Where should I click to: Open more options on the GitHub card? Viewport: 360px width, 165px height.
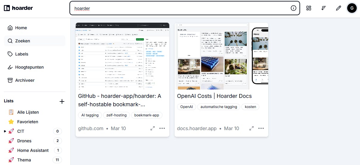tap(162, 128)
